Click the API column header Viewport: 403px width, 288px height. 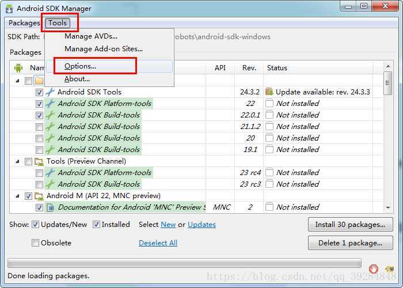(x=220, y=68)
